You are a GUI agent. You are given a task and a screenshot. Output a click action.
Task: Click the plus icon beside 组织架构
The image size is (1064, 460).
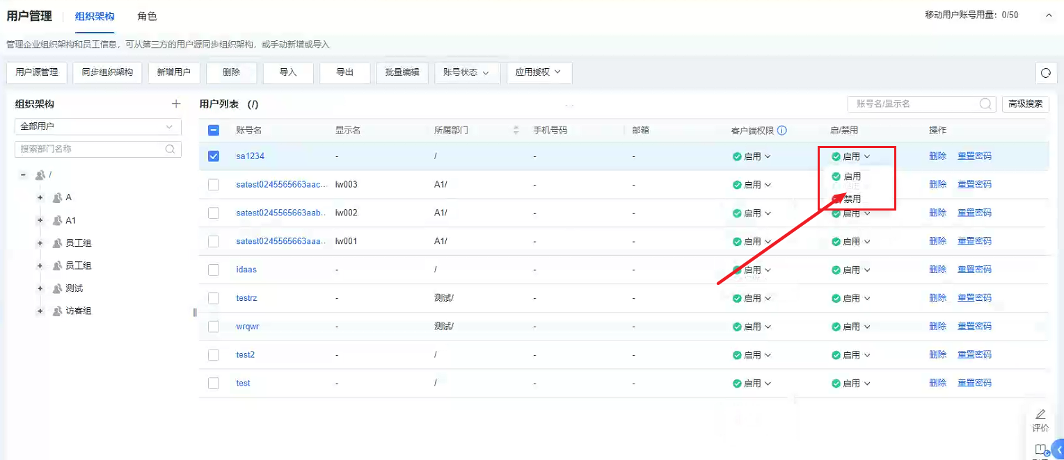coord(176,104)
